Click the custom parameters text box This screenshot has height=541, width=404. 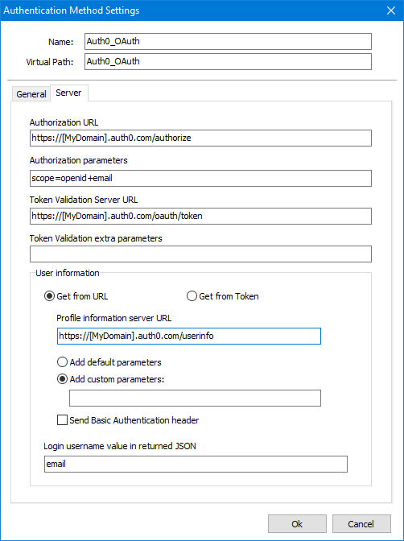pos(196,399)
